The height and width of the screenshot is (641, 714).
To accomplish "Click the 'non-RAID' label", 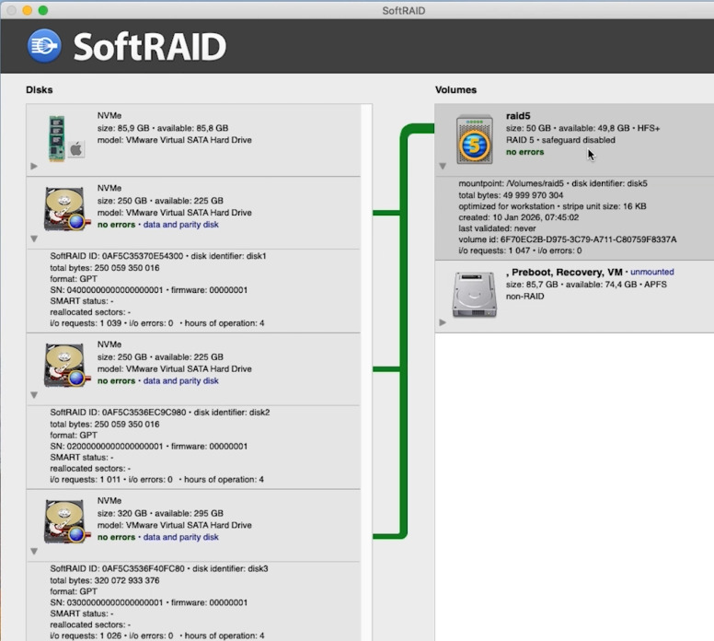I will tap(525, 297).
